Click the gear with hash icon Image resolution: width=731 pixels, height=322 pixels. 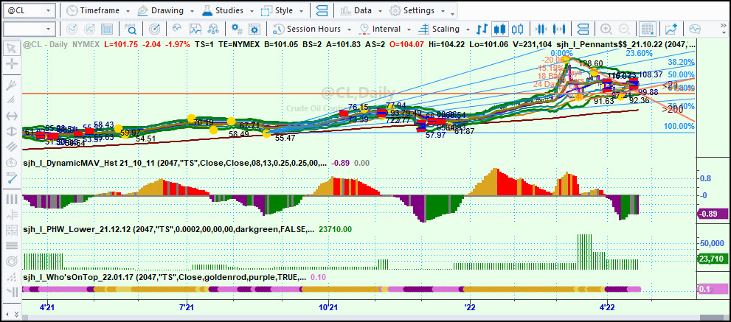coord(237,29)
